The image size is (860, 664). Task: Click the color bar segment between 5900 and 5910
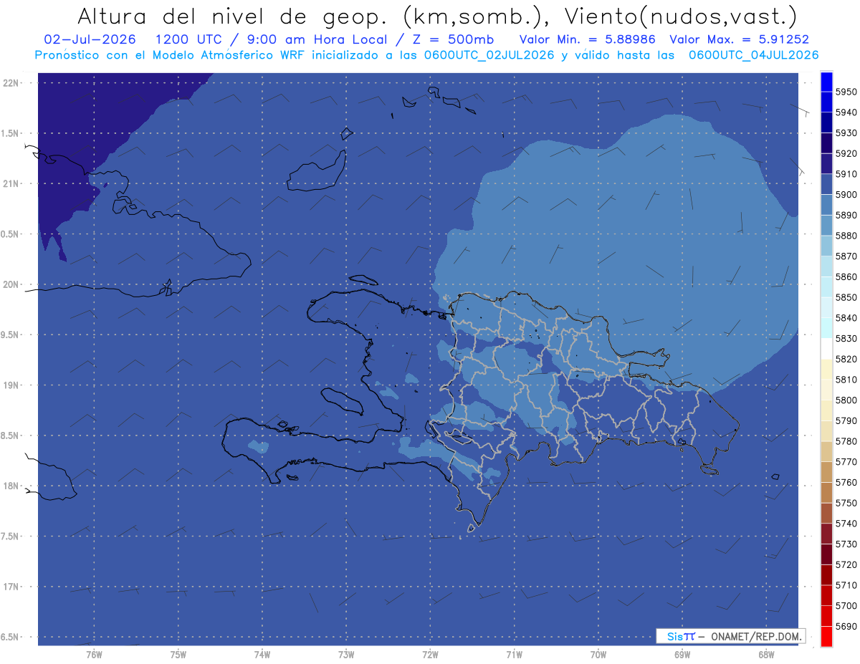click(826, 184)
